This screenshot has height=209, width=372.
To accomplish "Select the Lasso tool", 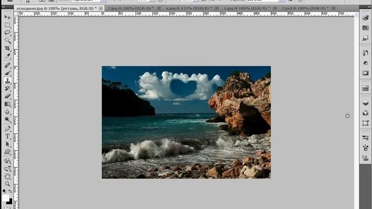I will [8, 33].
